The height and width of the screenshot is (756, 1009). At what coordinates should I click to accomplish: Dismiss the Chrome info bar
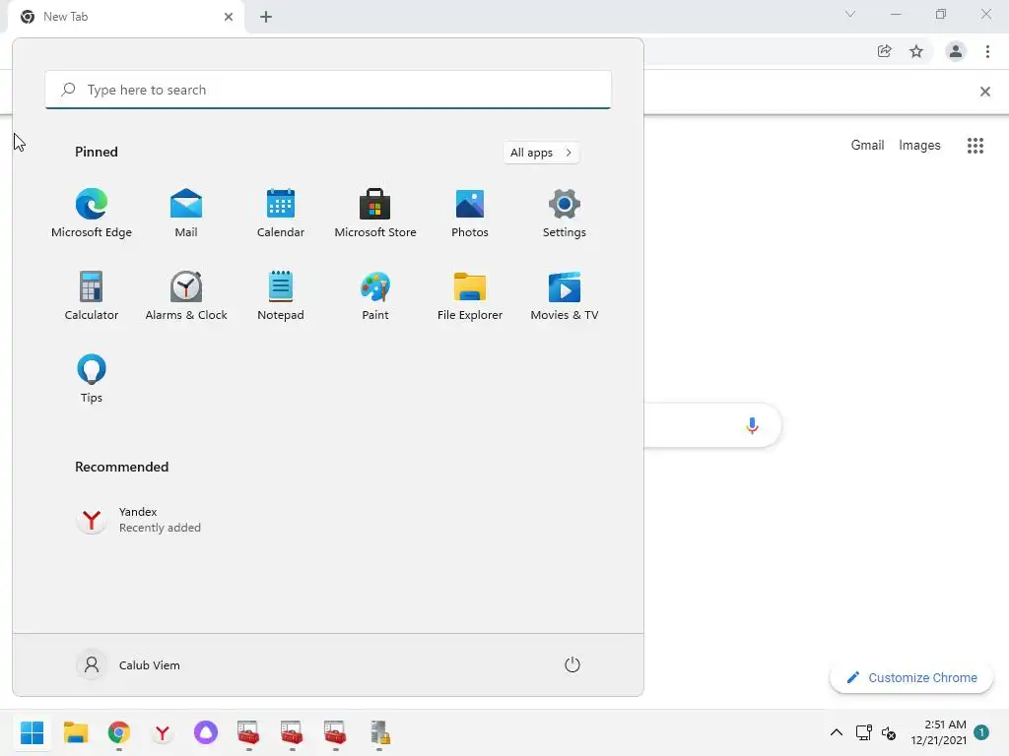pos(985,92)
